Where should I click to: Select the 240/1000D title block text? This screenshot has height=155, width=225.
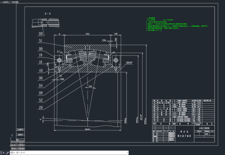205,128
